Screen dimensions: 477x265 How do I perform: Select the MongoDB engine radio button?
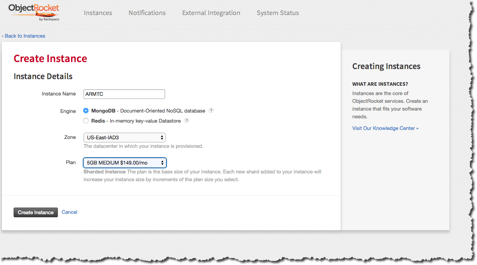[x=86, y=111]
